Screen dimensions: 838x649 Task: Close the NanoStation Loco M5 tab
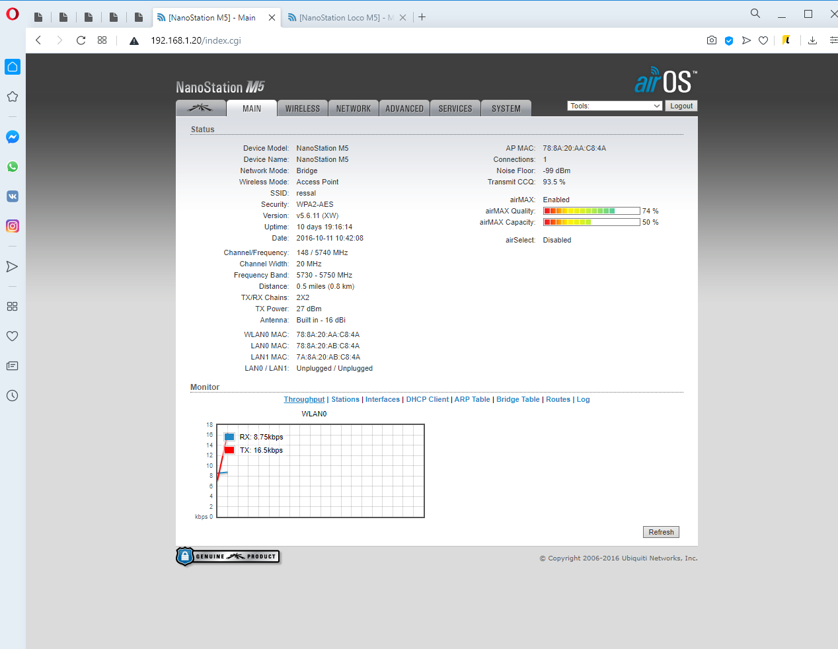pyautogui.click(x=402, y=18)
